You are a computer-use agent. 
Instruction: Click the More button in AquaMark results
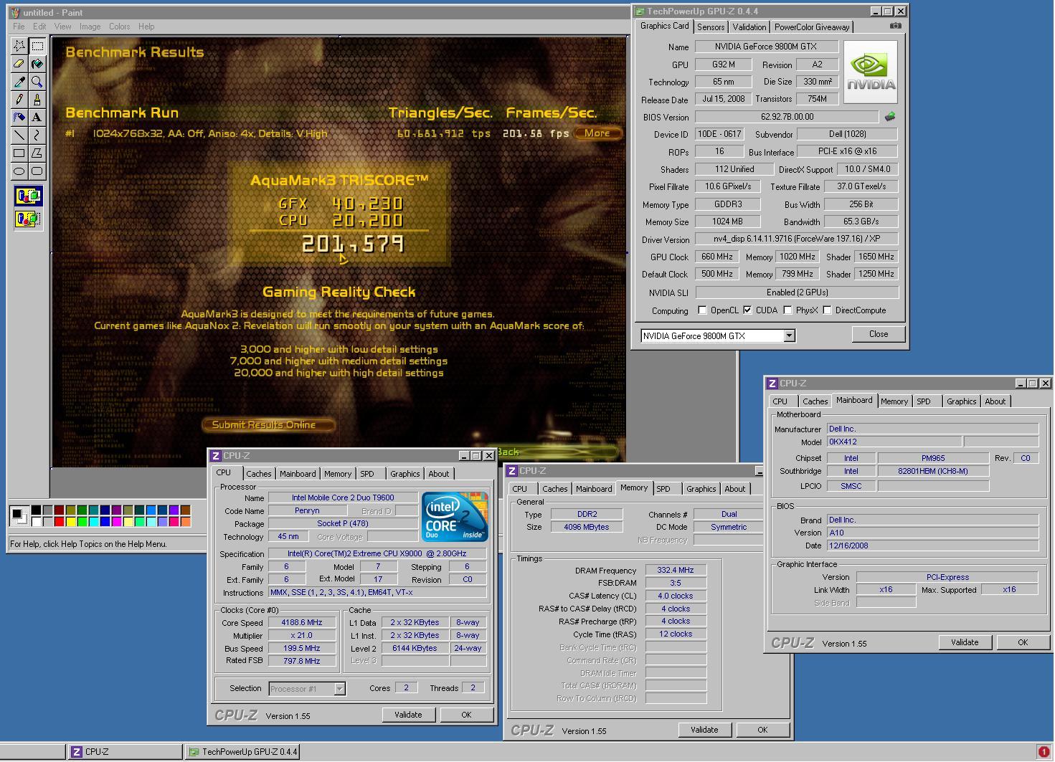(597, 133)
